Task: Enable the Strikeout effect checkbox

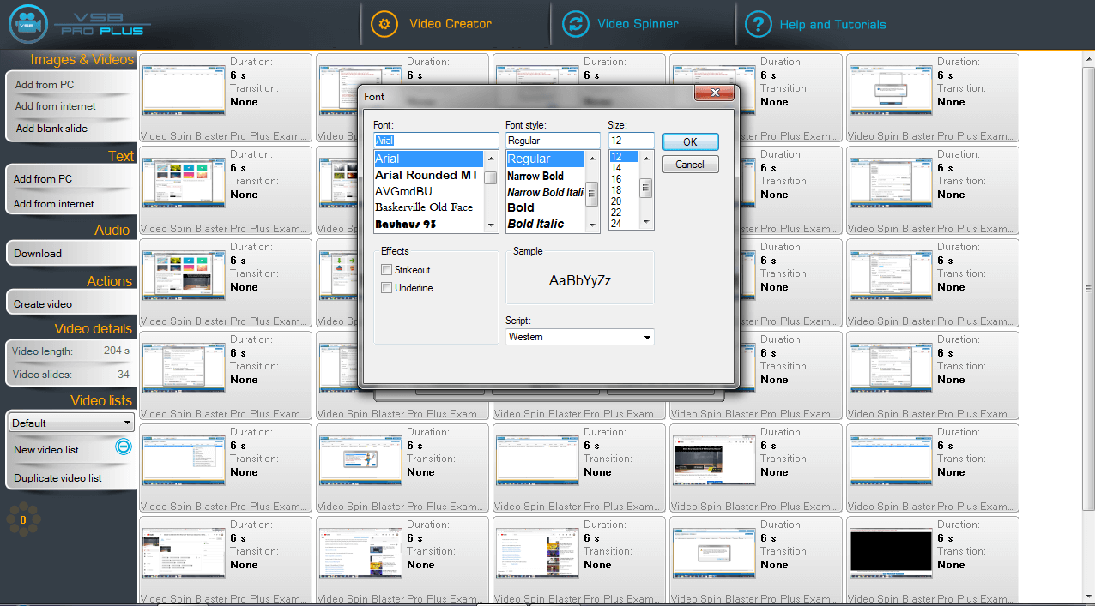Action: 387,270
